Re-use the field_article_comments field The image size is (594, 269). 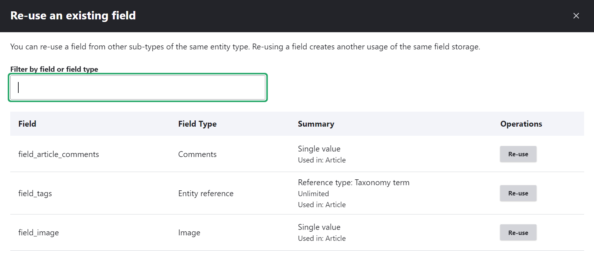tap(518, 154)
